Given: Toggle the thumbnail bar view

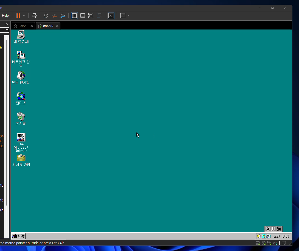Looking at the screenshot, I should coord(83,16).
